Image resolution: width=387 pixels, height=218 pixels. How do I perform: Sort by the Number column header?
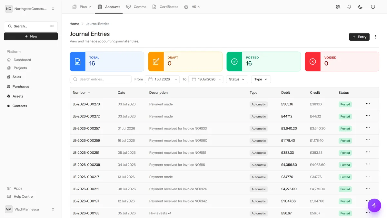81,92
